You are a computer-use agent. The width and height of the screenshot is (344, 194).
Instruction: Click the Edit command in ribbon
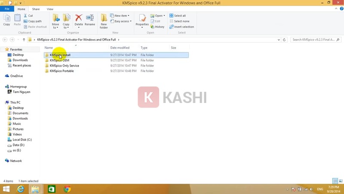[x=155, y=21]
